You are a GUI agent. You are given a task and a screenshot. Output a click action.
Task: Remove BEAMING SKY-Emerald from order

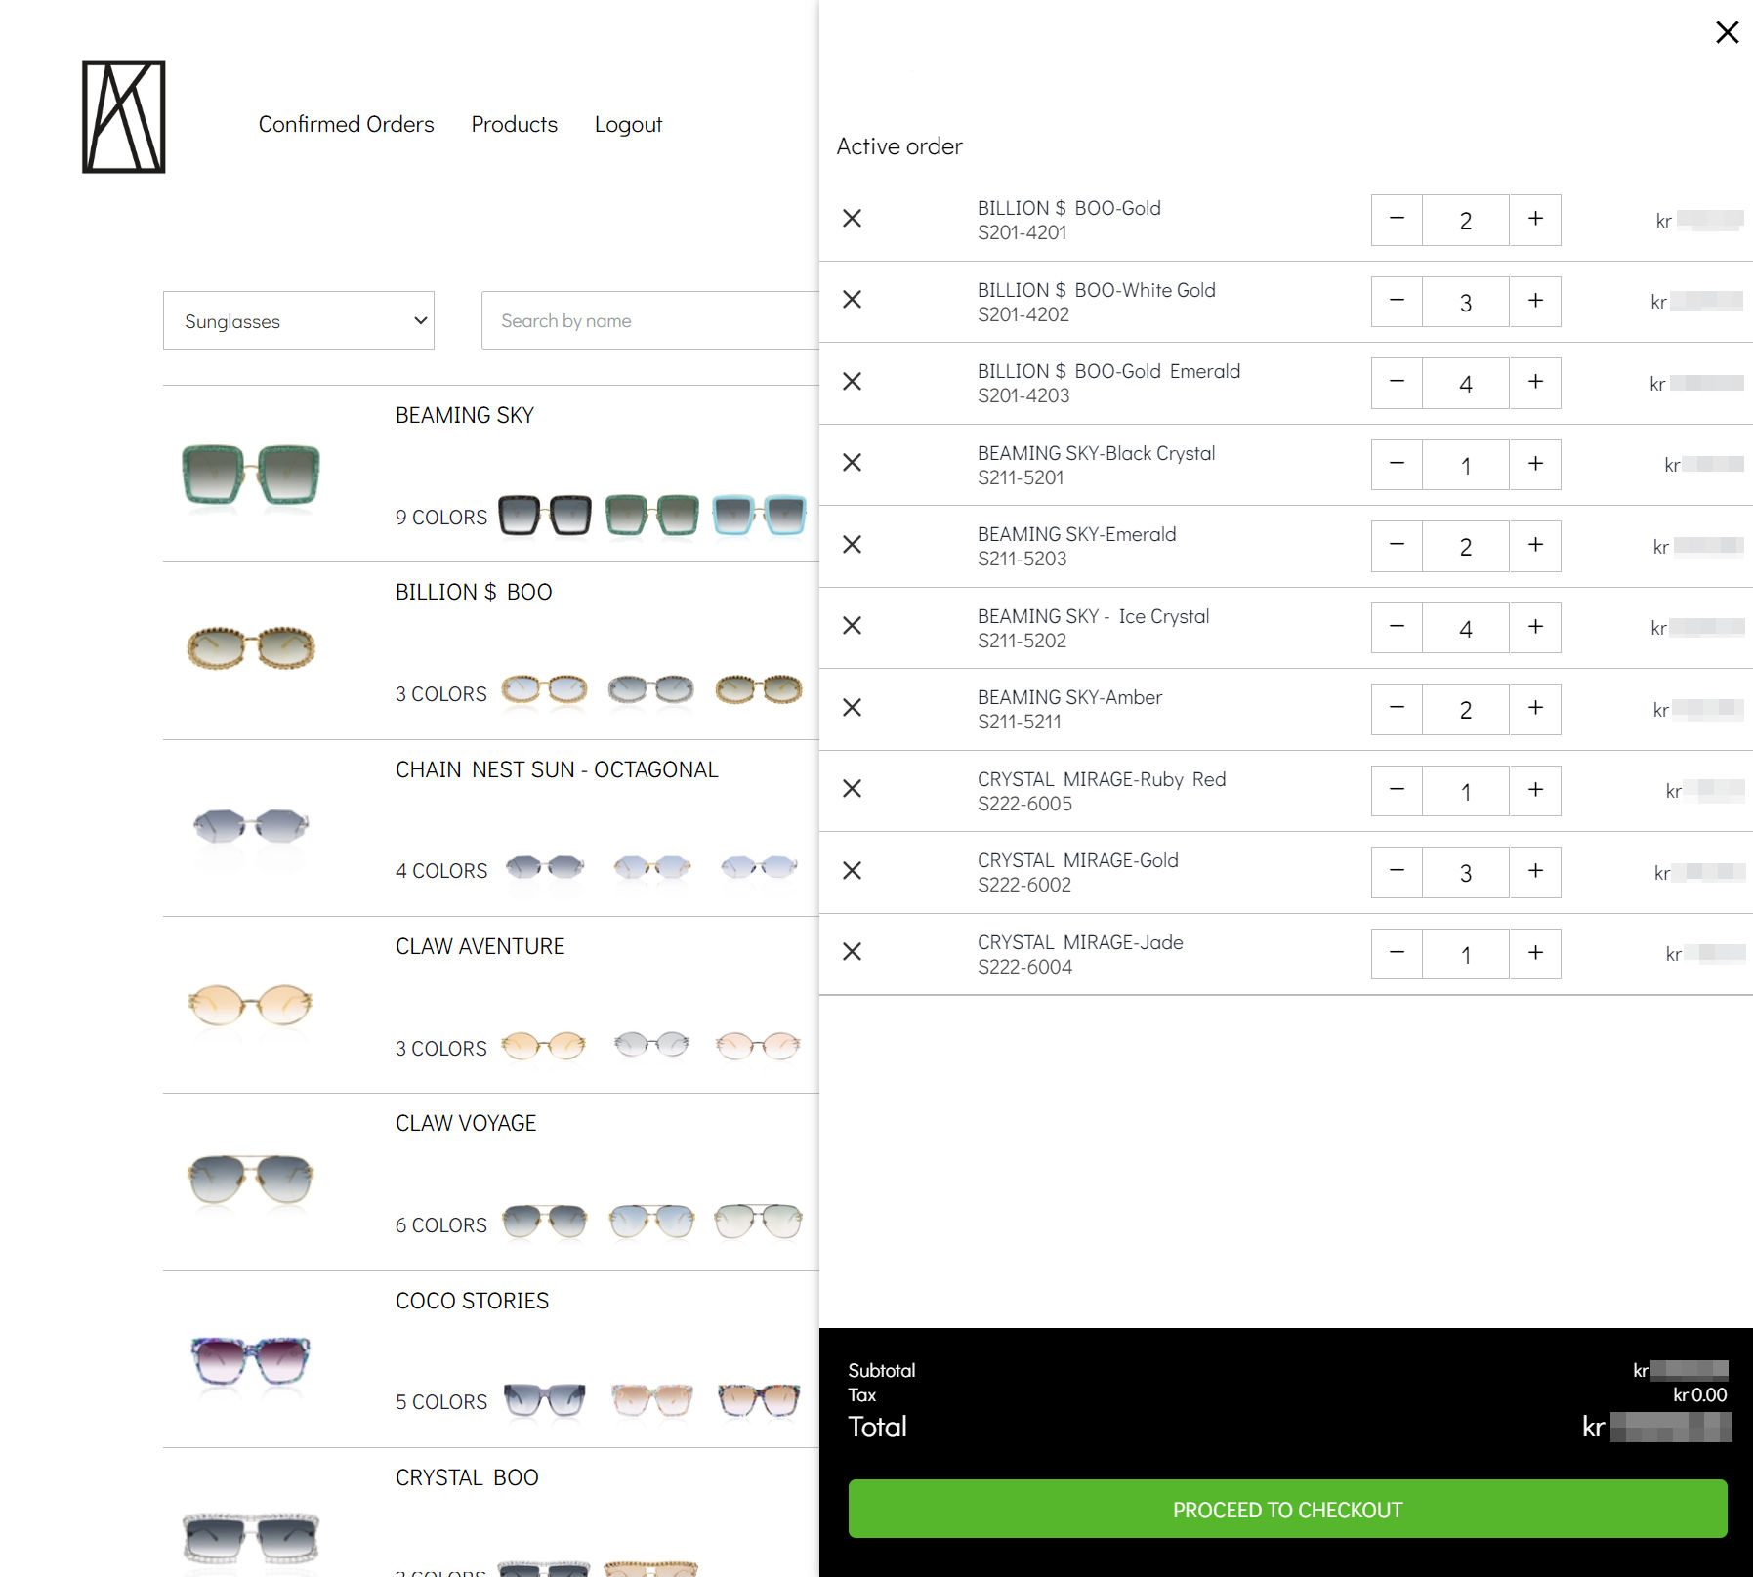[x=852, y=545]
